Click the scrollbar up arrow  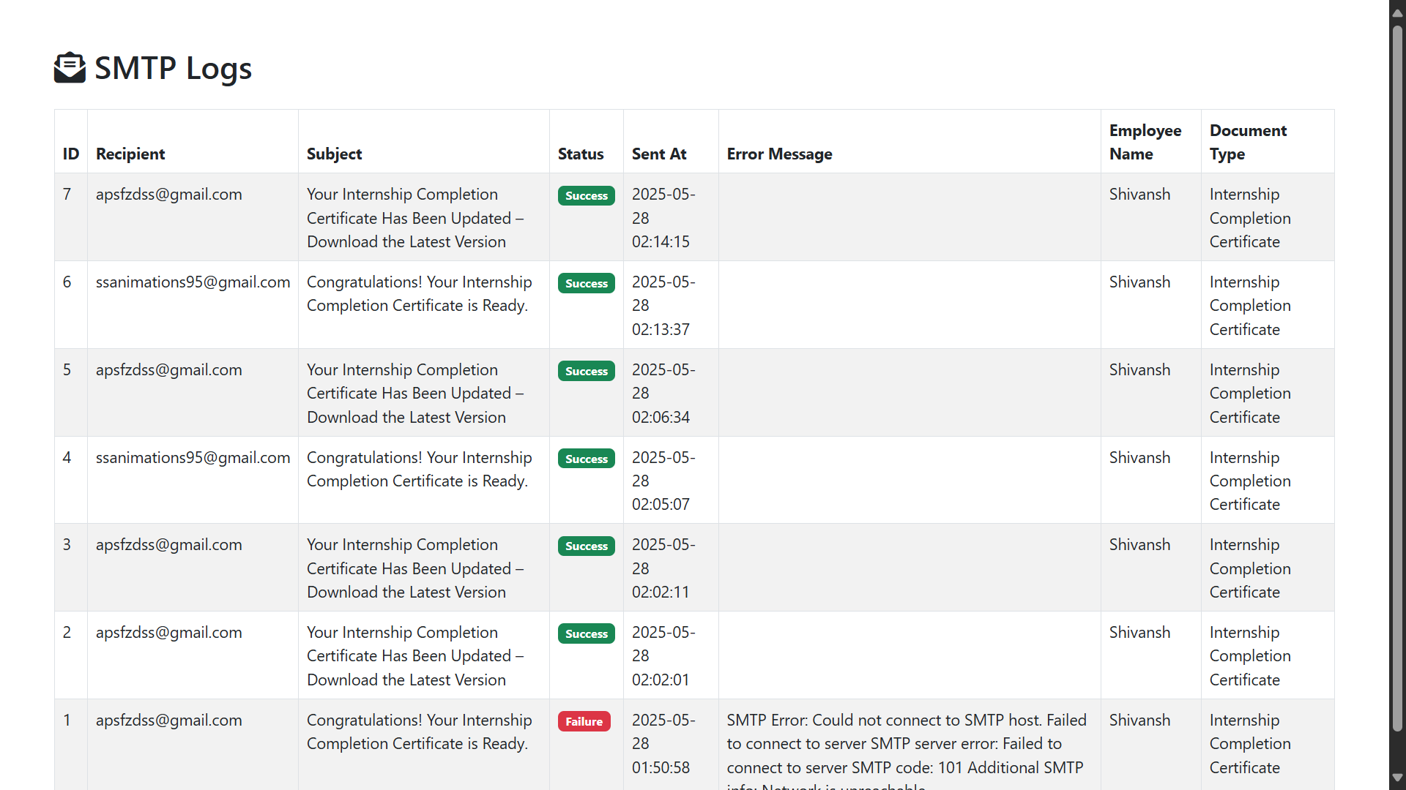coord(1397,12)
